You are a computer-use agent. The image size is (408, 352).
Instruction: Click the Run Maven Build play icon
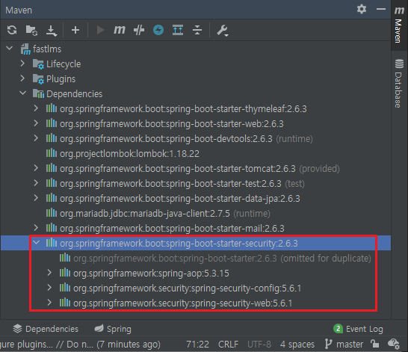tap(100, 30)
